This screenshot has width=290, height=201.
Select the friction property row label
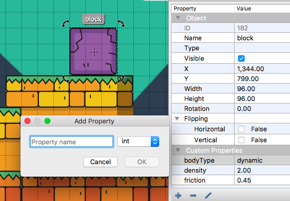point(195,180)
